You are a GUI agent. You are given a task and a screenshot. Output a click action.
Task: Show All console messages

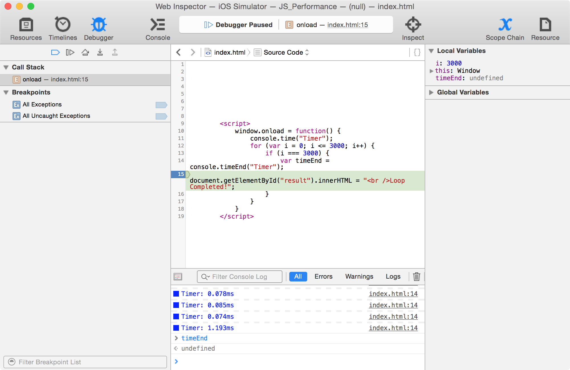click(x=298, y=277)
